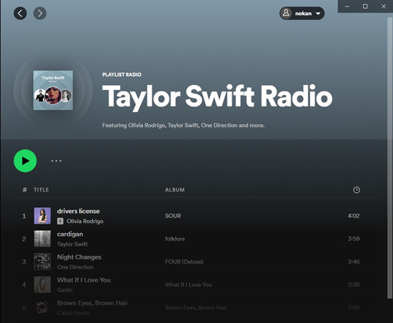Minimize the Spotify window
This screenshot has width=393, height=323.
[347, 6]
